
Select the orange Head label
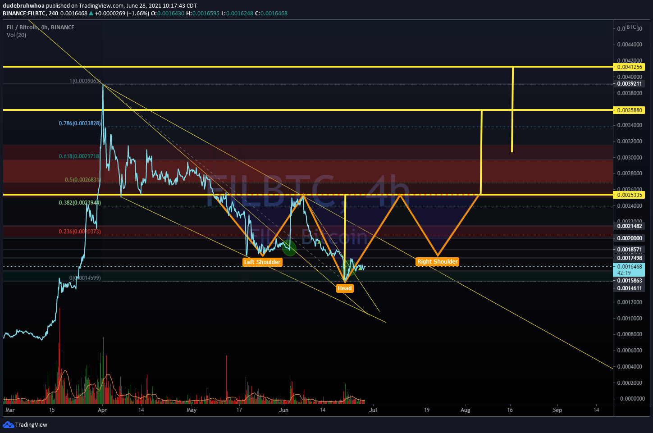tap(345, 288)
